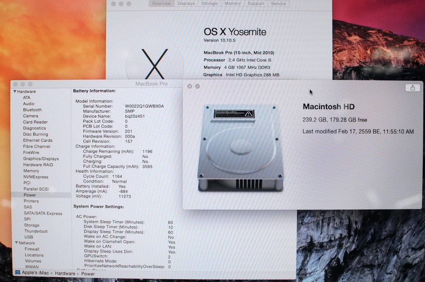The width and height of the screenshot is (425, 282).
Task: Select Disc Burning in the sidebar
Action: click(35, 134)
